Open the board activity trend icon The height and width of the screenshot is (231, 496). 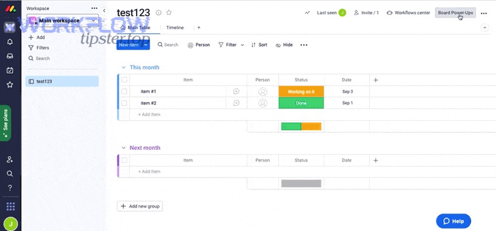(x=307, y=13)
